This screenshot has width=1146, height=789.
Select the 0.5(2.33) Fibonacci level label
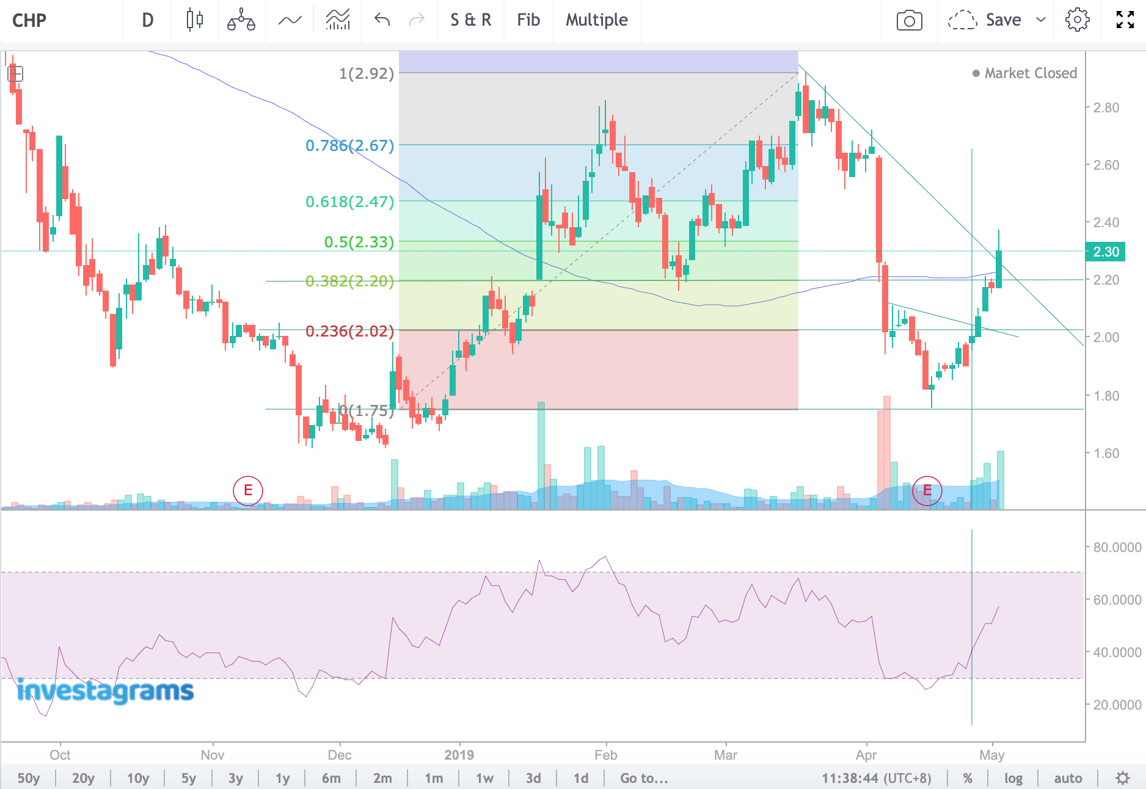[x=359, y=242]
